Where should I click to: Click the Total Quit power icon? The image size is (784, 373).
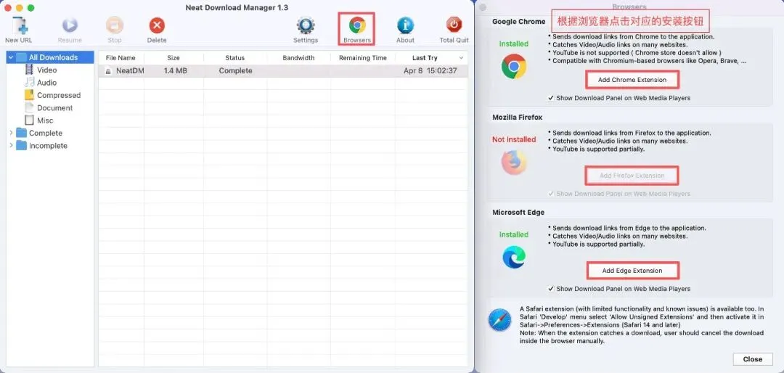pyautogui.click(x=454, y=25)
